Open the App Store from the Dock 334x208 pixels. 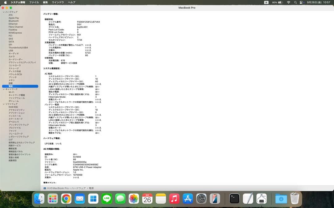tap(188, 199)
